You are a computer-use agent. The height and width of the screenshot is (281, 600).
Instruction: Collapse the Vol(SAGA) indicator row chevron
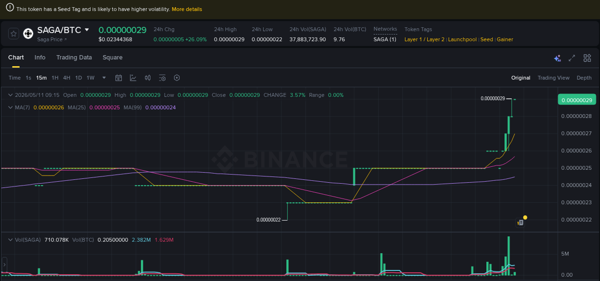(x=11, y=239)
